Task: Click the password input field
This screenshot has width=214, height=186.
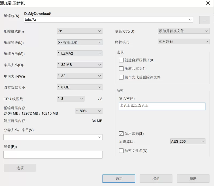Action: point(162,106)
